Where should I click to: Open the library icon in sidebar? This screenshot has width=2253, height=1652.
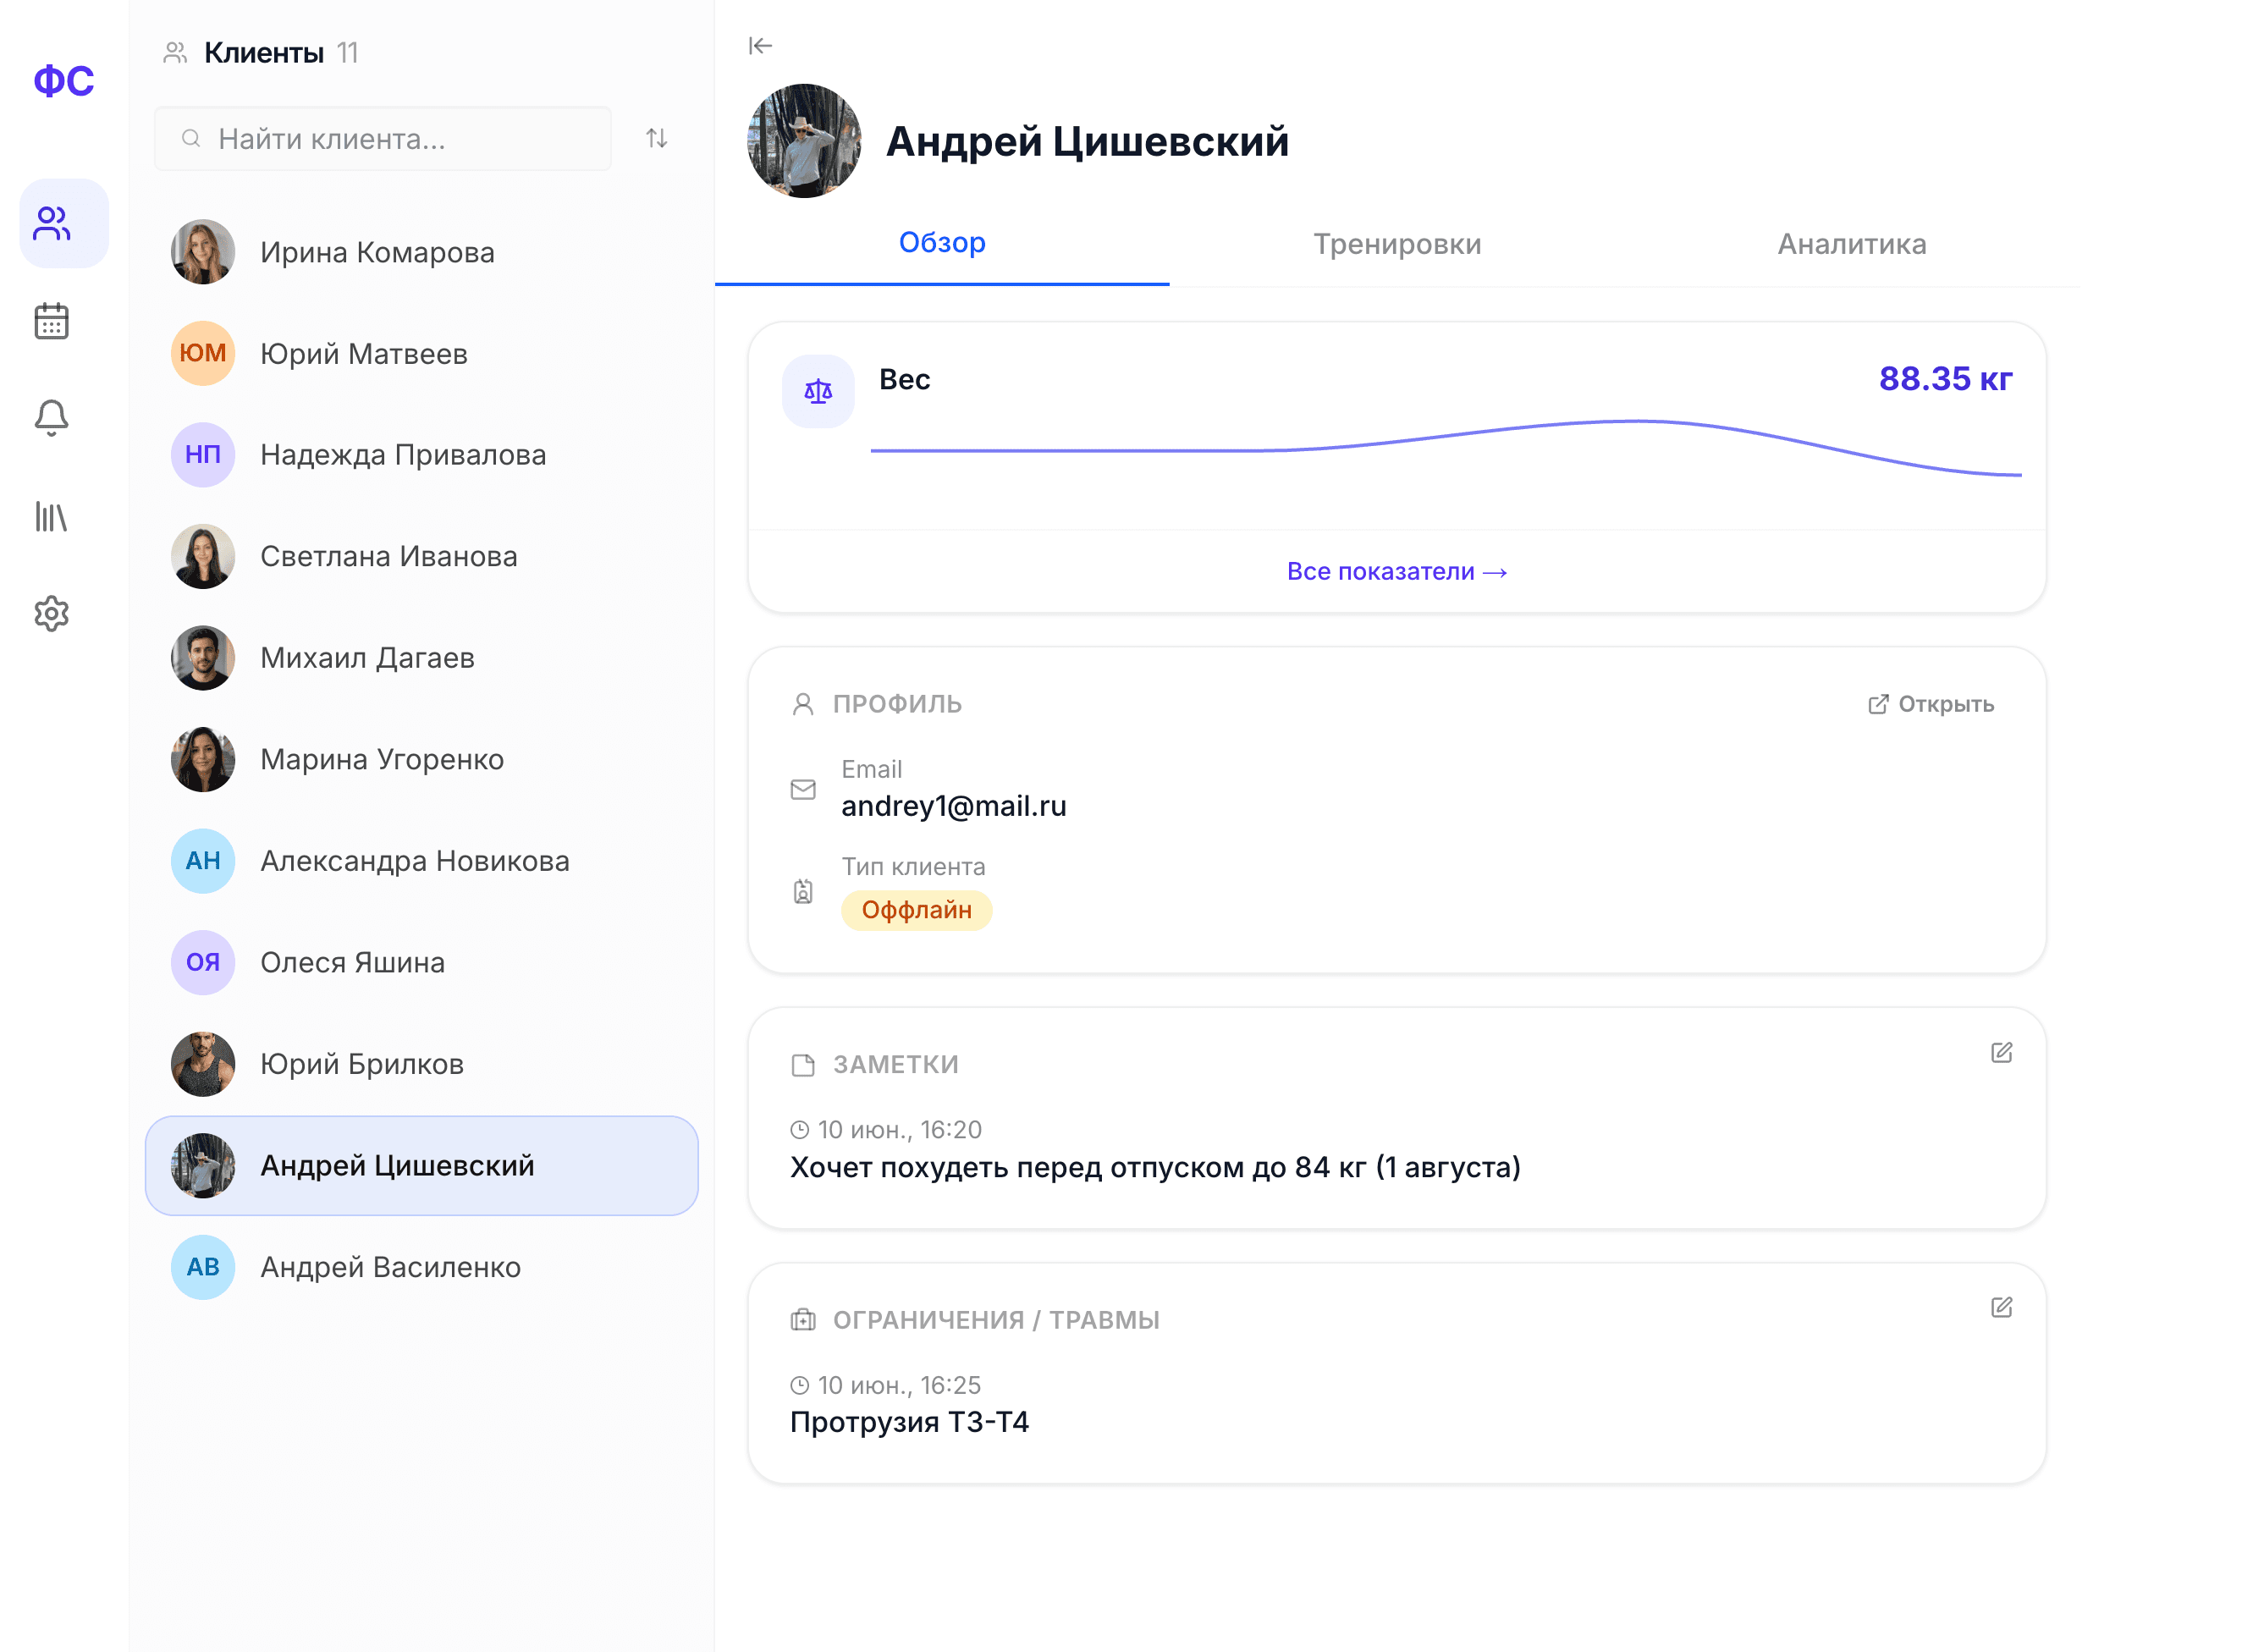(x=52, y=516)
